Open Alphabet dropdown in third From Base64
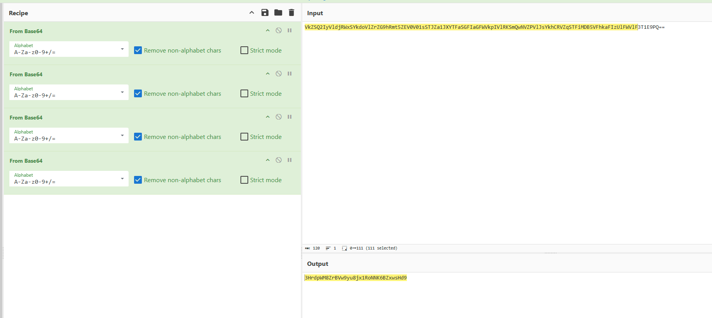This screenshot has width=712, height=318. pos(69,135)
